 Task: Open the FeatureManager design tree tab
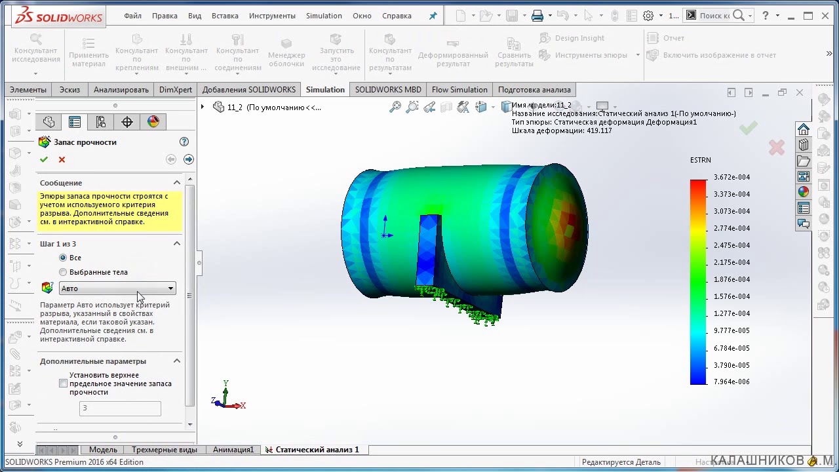click(x=49, y=122)
